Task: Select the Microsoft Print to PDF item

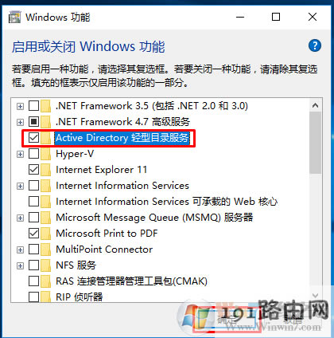Action: (x=107, y=234)
